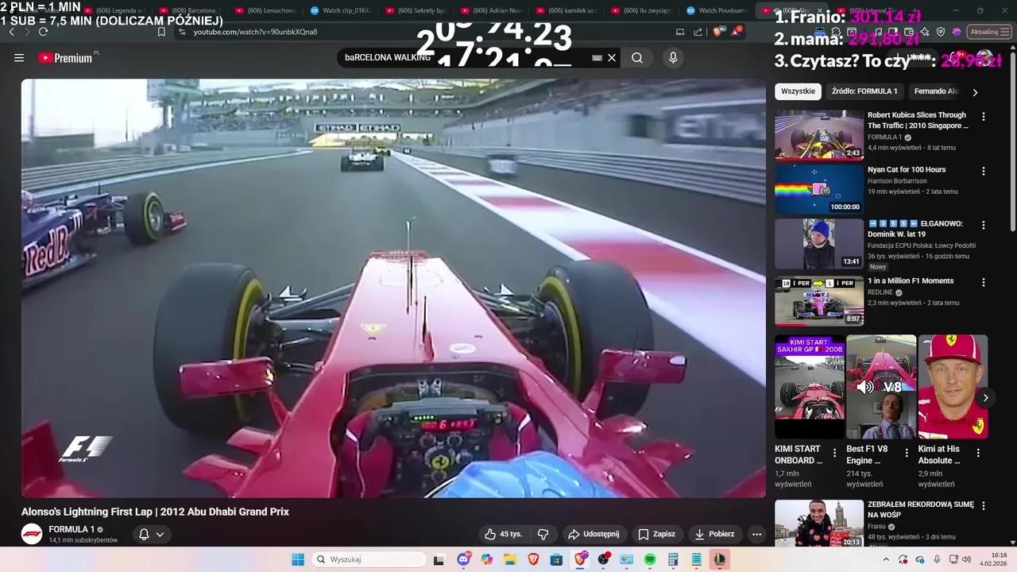Show hidden system tray icons
This screenshot has width=1017, height=572.
tap(886, 559)
